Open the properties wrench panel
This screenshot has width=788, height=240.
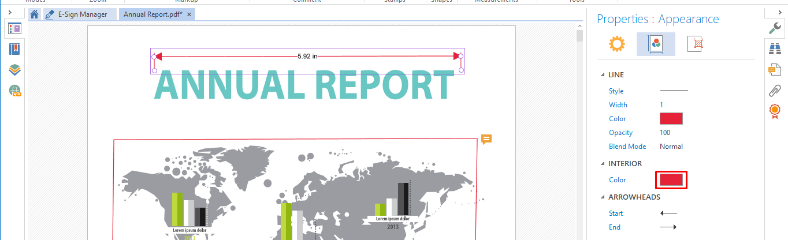point(775,28)
